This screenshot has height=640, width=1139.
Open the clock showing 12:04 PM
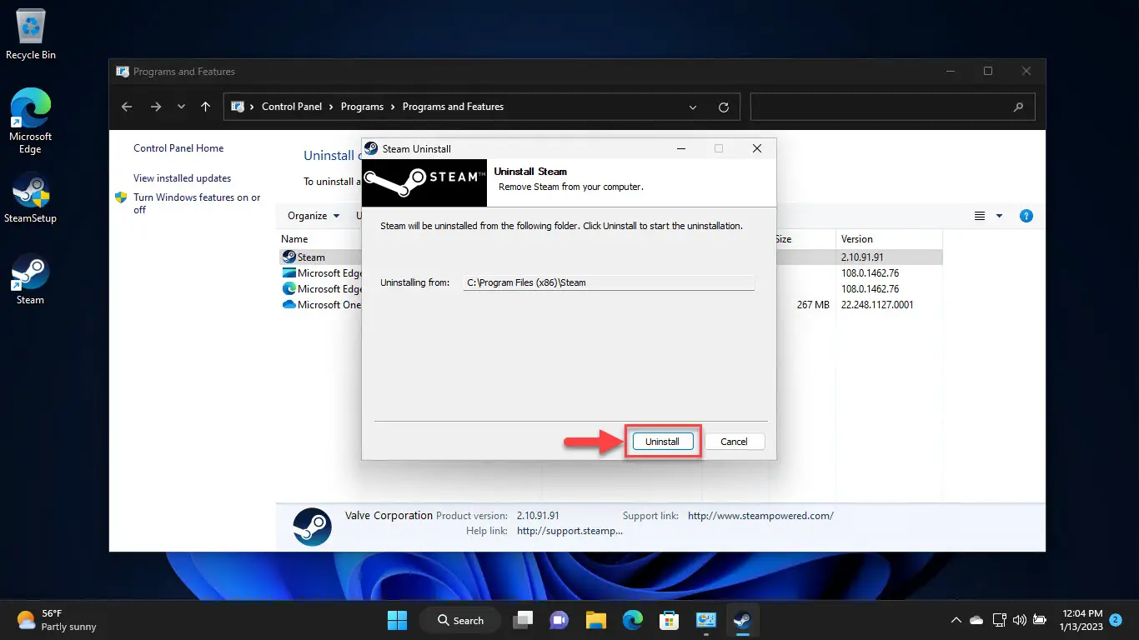(x=1081, y=620)
